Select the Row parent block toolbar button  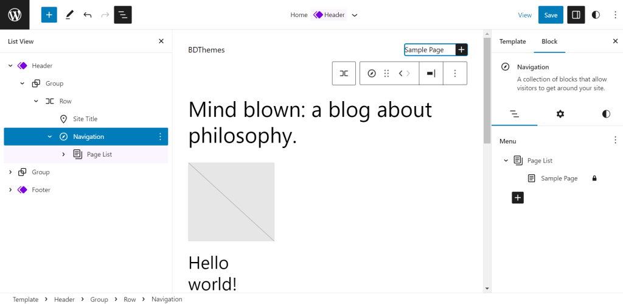[x=344, y=73]
